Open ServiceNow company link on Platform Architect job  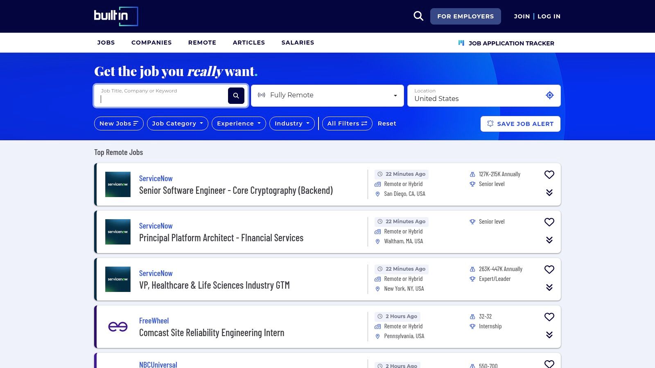point(156,226)
